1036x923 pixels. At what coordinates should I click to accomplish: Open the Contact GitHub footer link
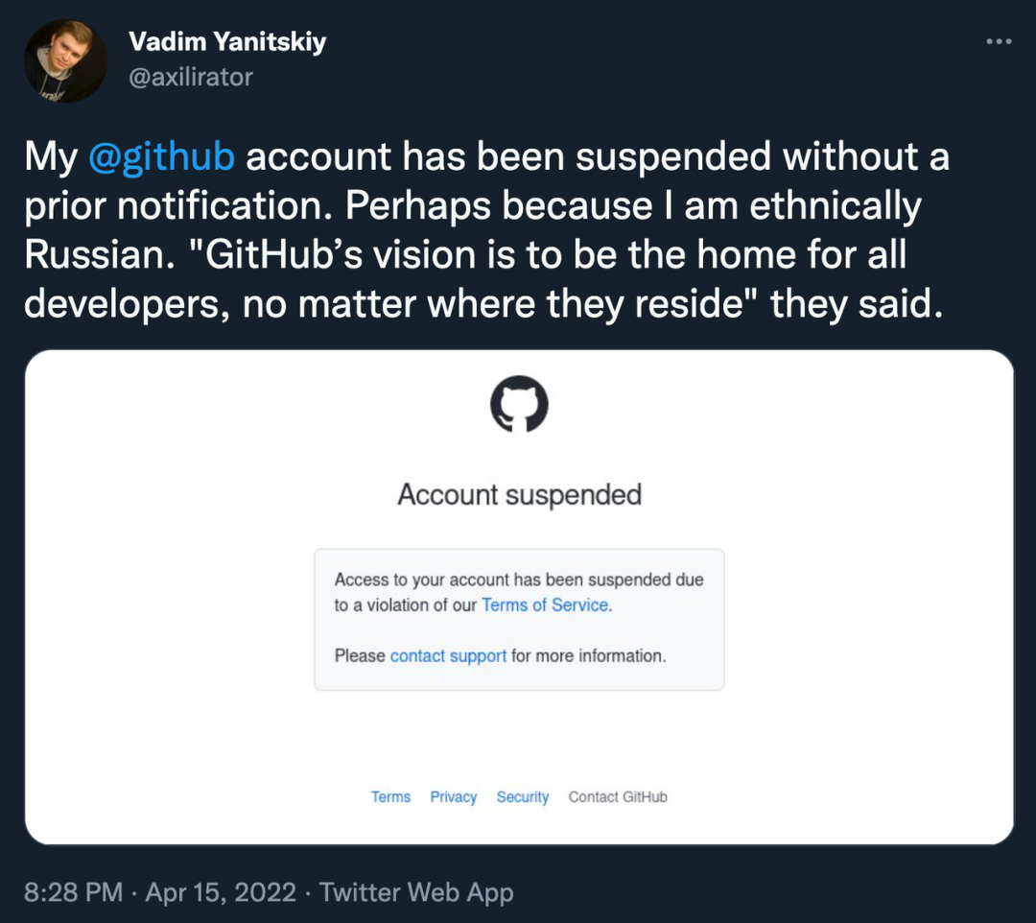click(x=617, y=796)
